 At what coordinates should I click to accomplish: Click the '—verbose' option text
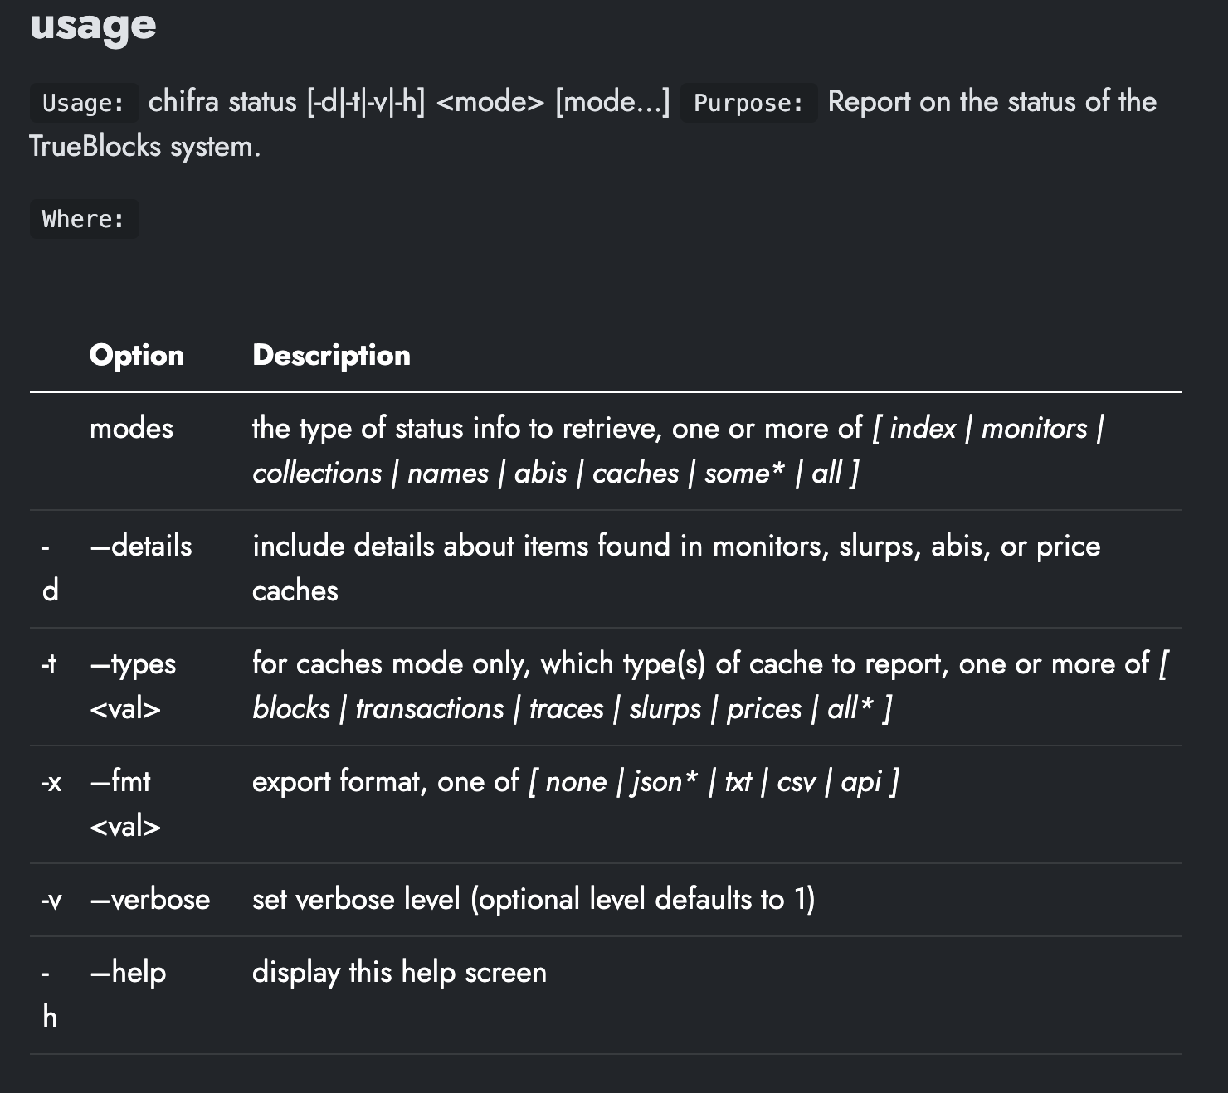[x=149, y=899]
